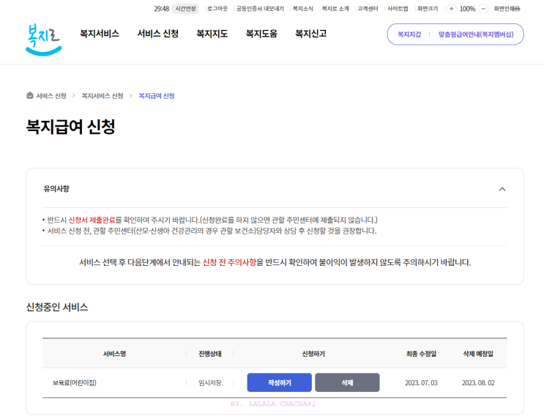Image resolution: width=544 pixels, height=419 pixels.
Task: Click the 삭제 예정일 column header
Action: click(x=478, y=354)
